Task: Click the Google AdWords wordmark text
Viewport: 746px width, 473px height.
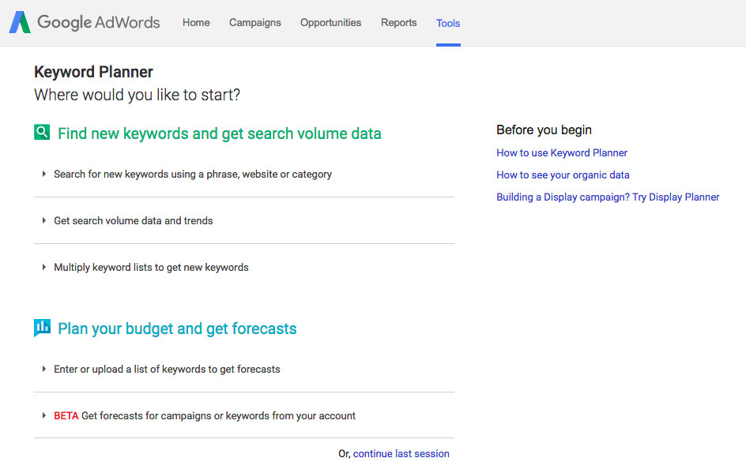Action: coord(99,22)
